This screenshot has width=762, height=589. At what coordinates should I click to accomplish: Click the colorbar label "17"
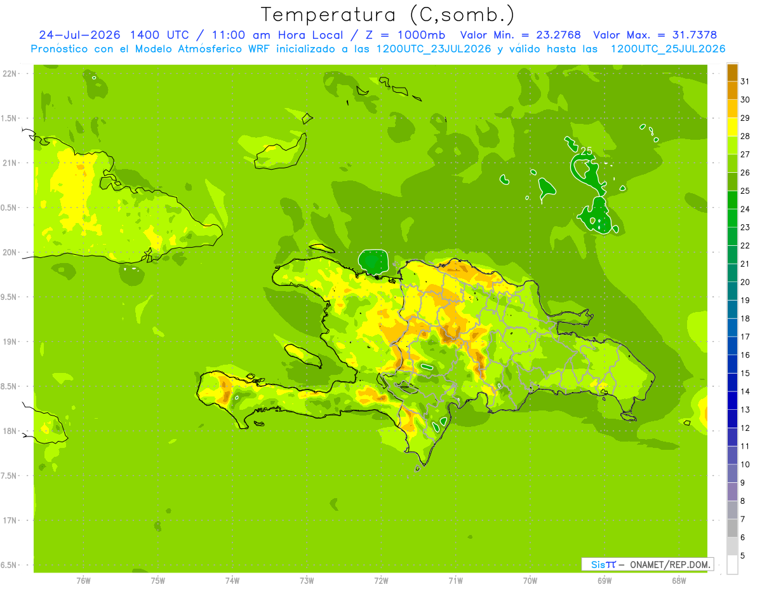pos(745,337)
